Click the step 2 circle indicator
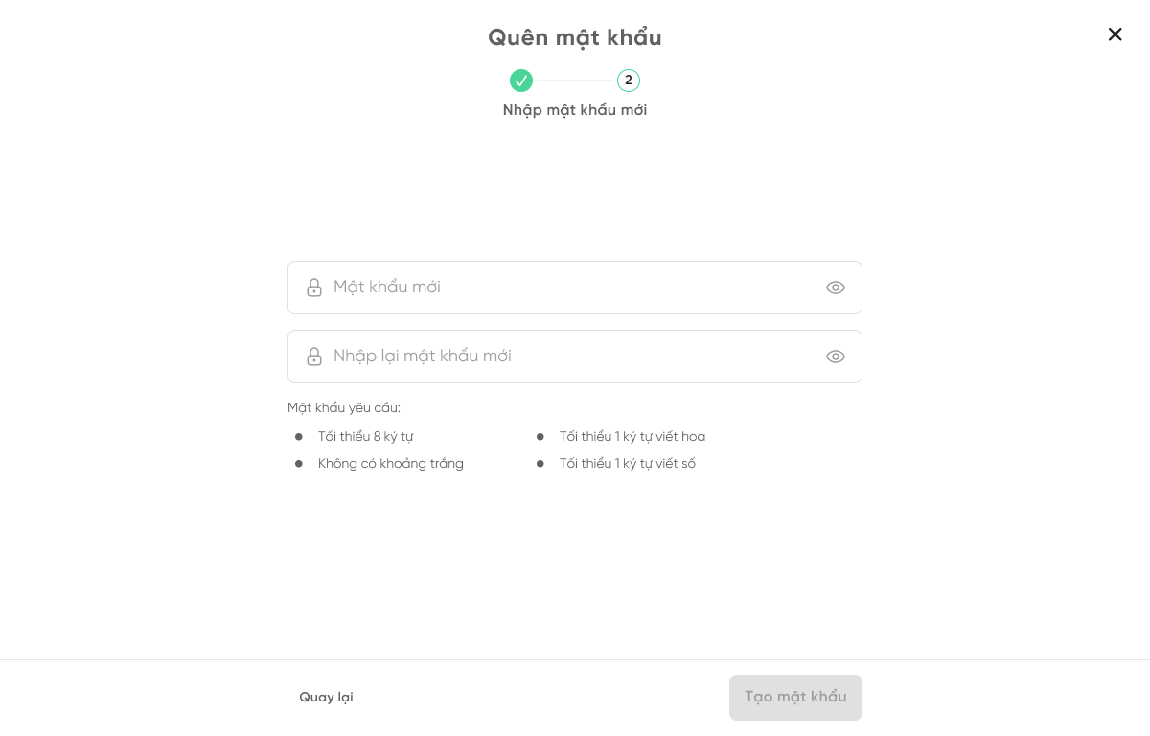Screen dimensions: 1150x736 tap(629, 80)
